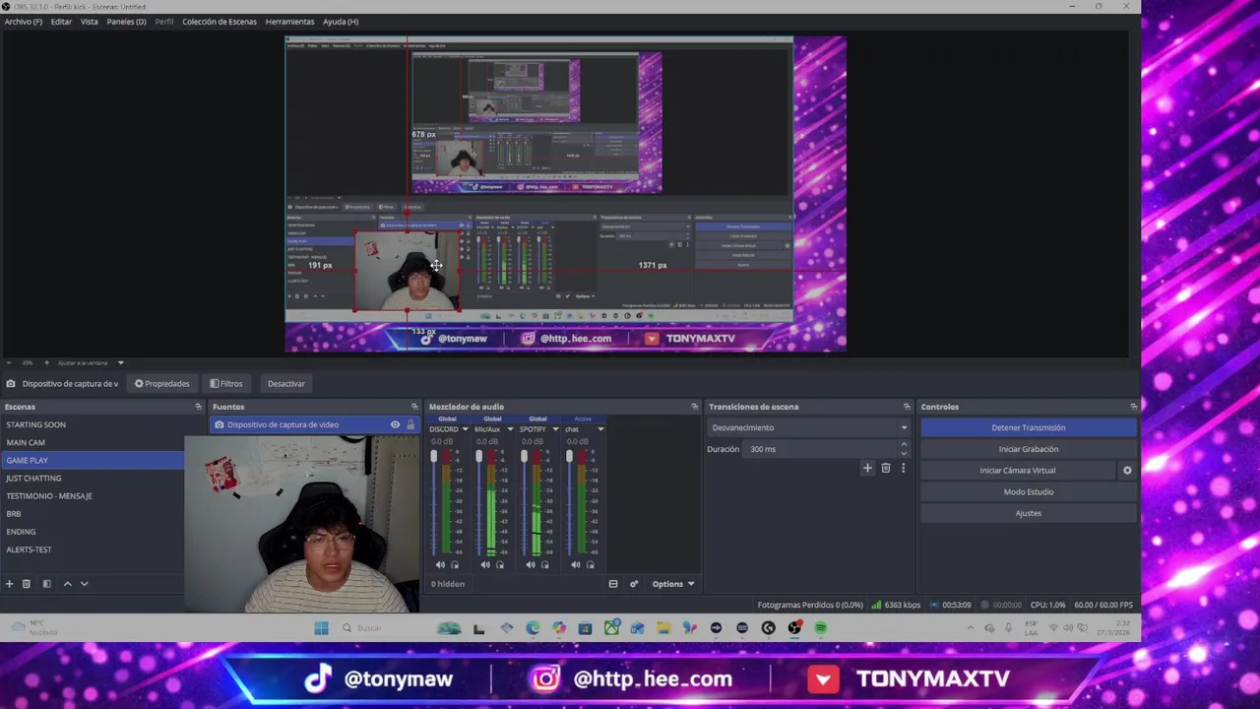This screenshot has width=1260, height=709.
Task: Mute the SPOTIFY audio channel
Action: tap(531, 565)
